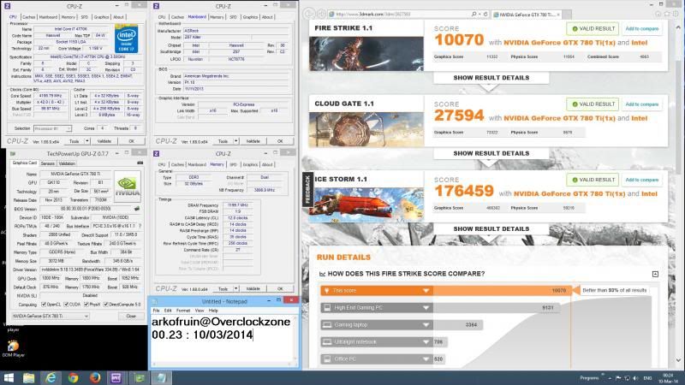Show result details for Fire Strike
Screen dimensions: 685x385
coord(491,77)
